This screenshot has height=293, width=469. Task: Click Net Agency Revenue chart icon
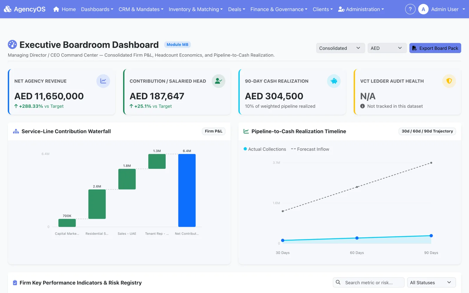pyautogui.click(x=103, y=81)
